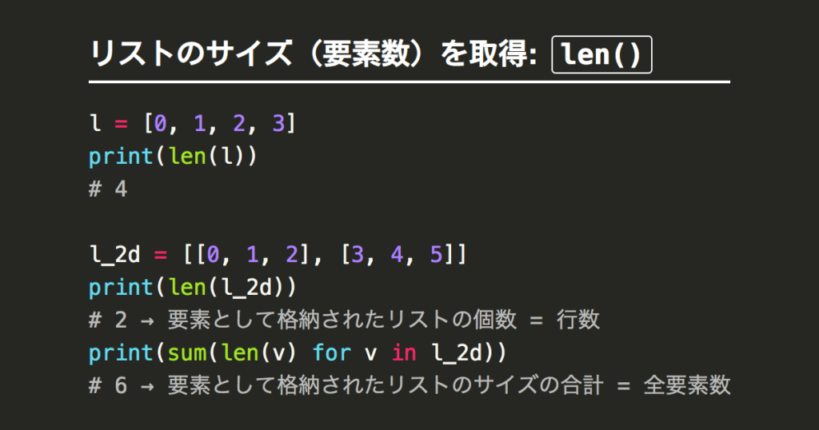
Task: Click the comment text 行数
Action: tap(578, 320)
